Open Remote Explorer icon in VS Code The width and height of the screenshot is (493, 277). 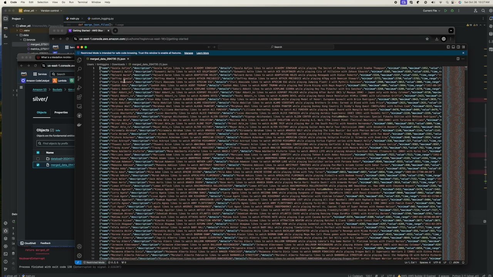[79, 106]
